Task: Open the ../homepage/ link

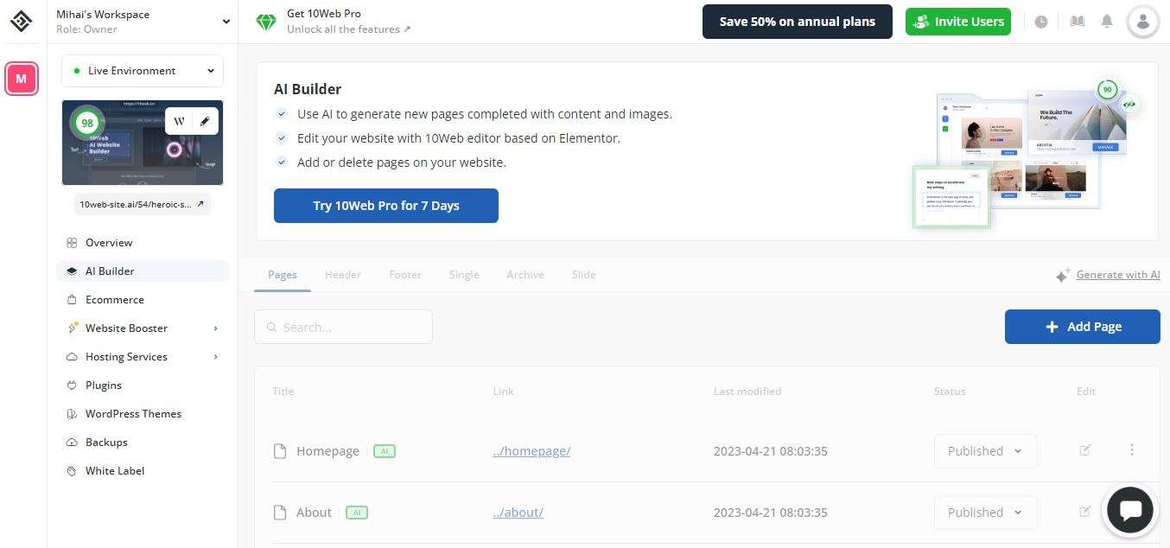Action: tap(531, 451)
